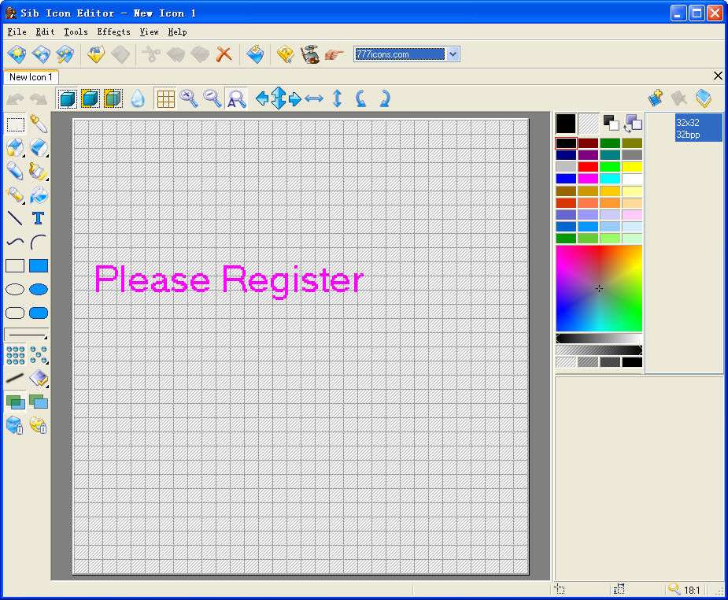Click the red X delete icon
728x600 pixels.
pos(224,54)
